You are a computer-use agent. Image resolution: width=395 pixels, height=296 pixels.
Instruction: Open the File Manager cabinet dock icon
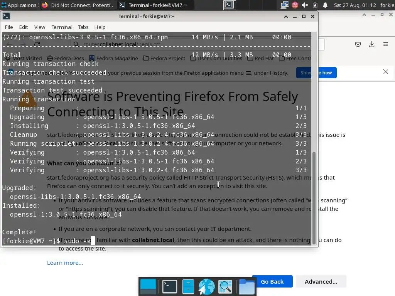coord(188,287)
